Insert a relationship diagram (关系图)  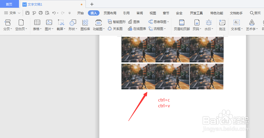point(115,29)
